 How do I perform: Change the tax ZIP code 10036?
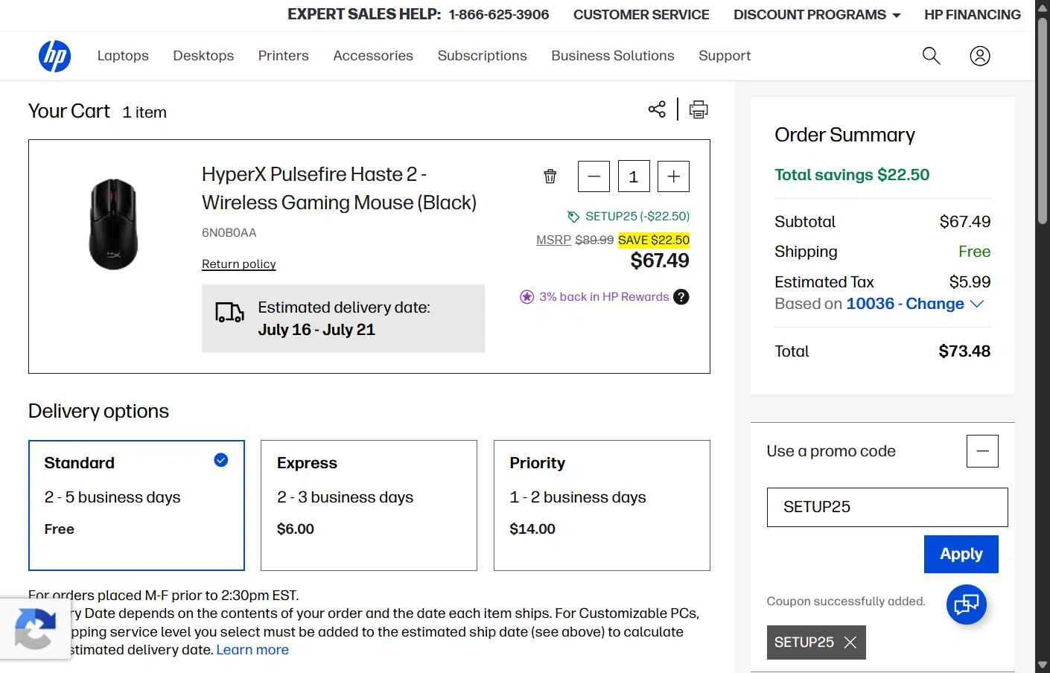tap(915, 304)
